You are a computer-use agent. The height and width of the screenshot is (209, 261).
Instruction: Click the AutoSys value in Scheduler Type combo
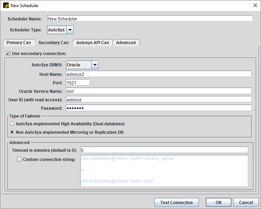tap(57, 30)
